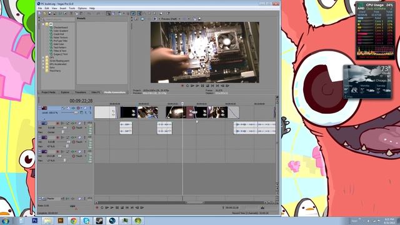
Task: Click pan slider on 47% R track
Action: [67, 146]
